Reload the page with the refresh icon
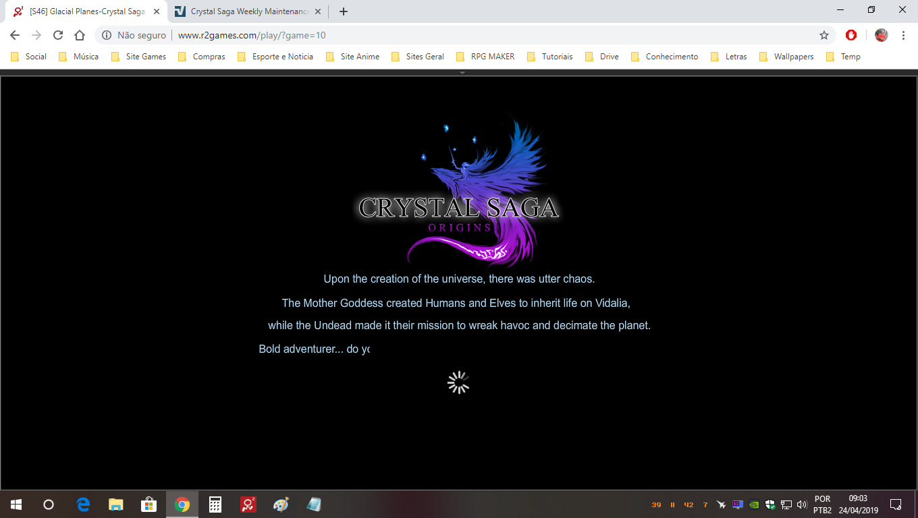The height and width of the screenshot is (518, 918). (x=58, y=35)
